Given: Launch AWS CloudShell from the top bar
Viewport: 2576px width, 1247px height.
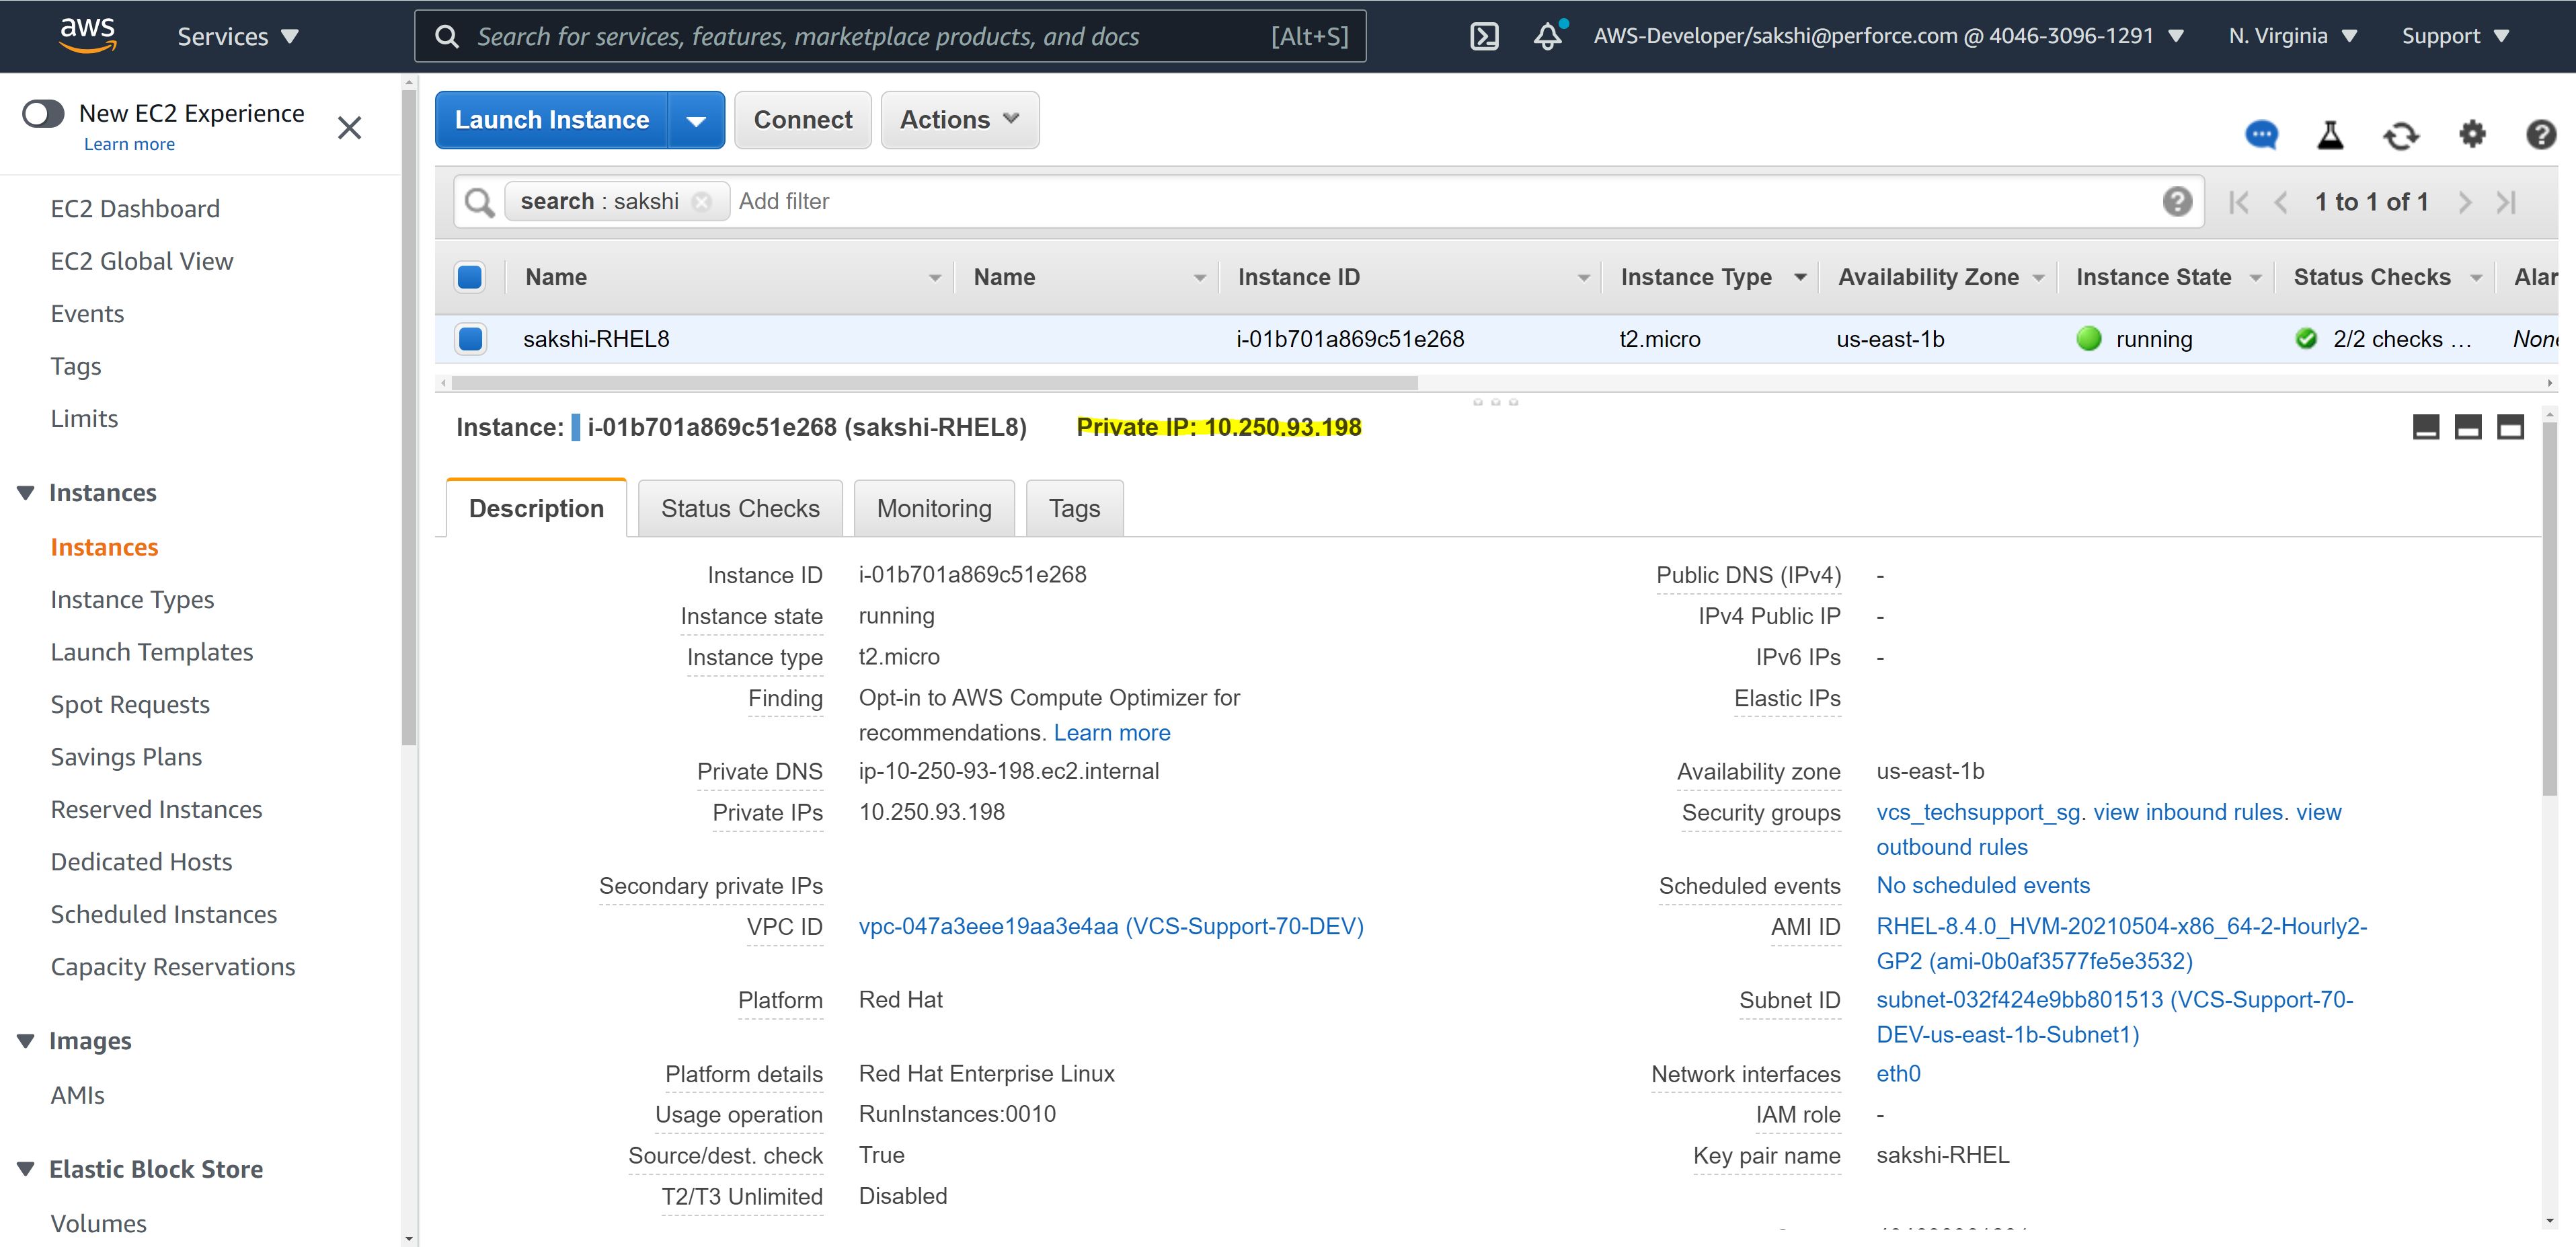Looking at the screenshot, I should [x=1484, y=35].
